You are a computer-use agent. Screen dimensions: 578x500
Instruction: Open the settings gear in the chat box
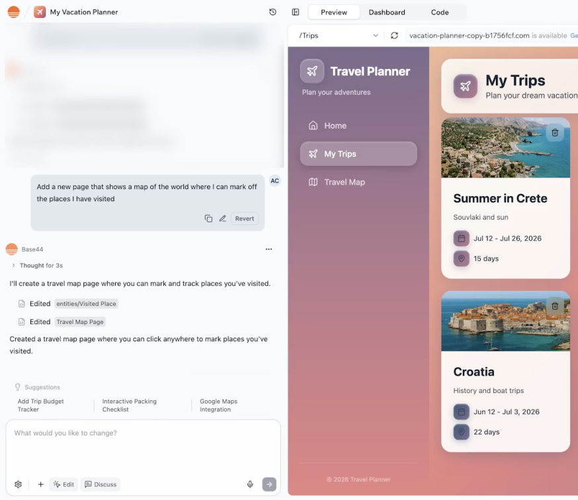click(x=18, y=484)
